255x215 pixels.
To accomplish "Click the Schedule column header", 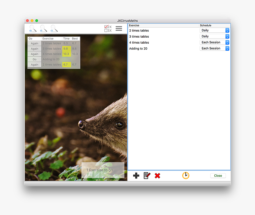I will [214, 26].
